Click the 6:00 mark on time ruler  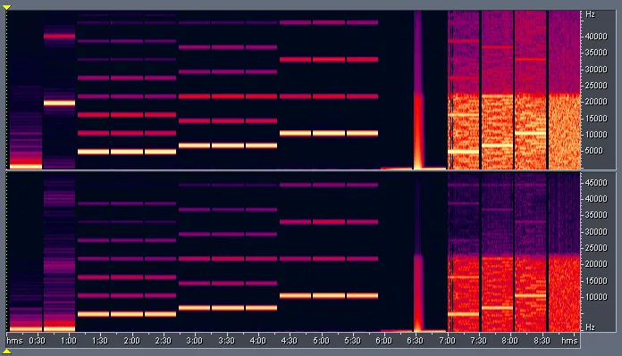(383, 341)
